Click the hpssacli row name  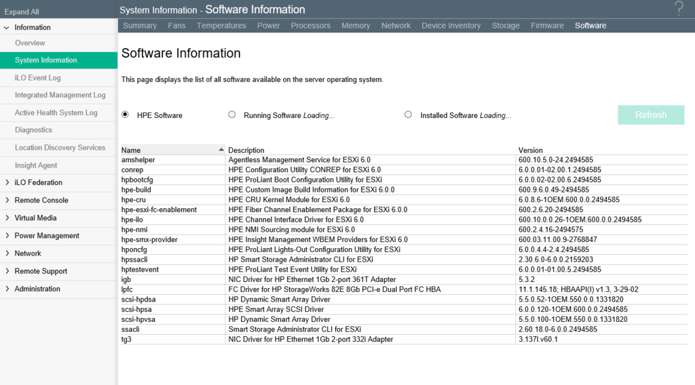click(x=134, y=260)
